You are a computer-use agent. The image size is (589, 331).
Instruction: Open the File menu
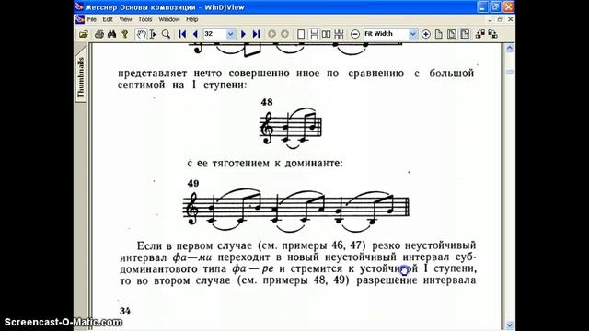click(92, 19)
